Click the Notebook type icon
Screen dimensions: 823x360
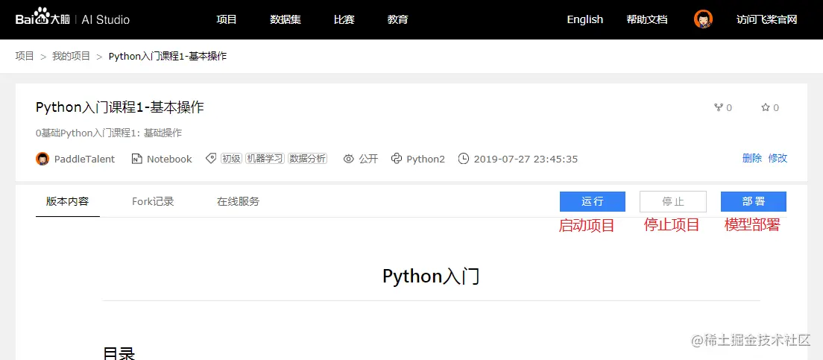[136, 159]
